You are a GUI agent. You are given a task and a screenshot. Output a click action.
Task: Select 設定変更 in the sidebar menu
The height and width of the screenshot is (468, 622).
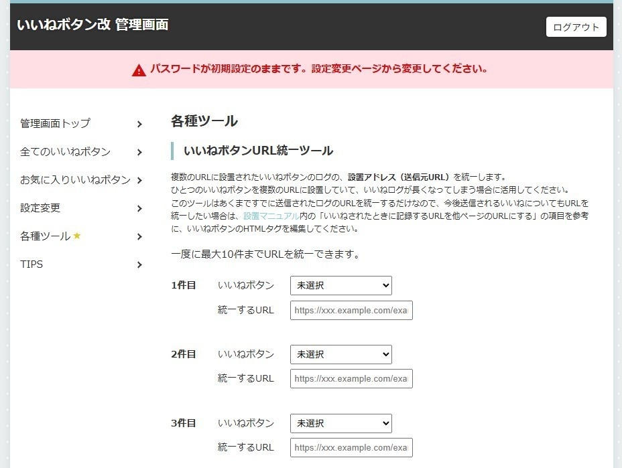pos(40,208)
